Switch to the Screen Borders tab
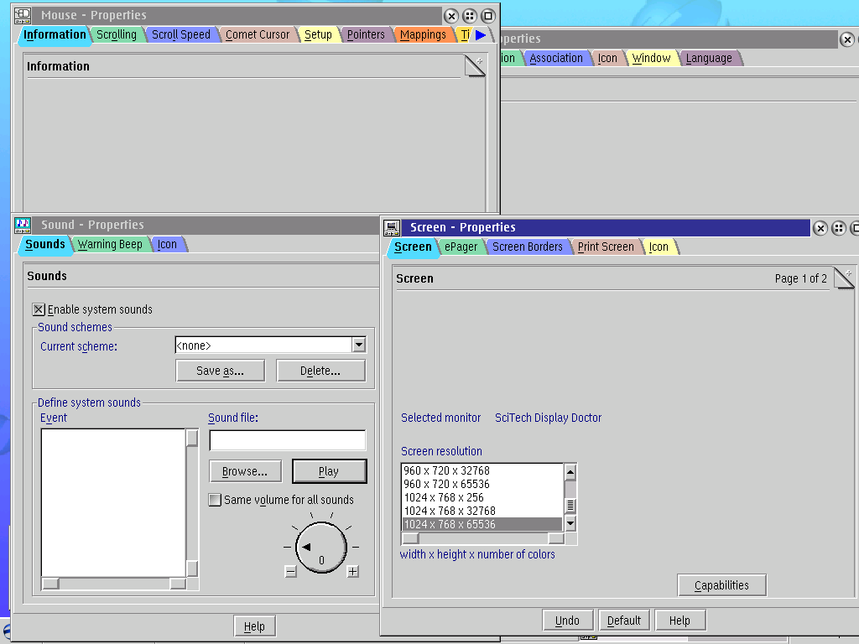Viewport: 859px width, 644px height. pyautogui.click(x=527, y=247)
